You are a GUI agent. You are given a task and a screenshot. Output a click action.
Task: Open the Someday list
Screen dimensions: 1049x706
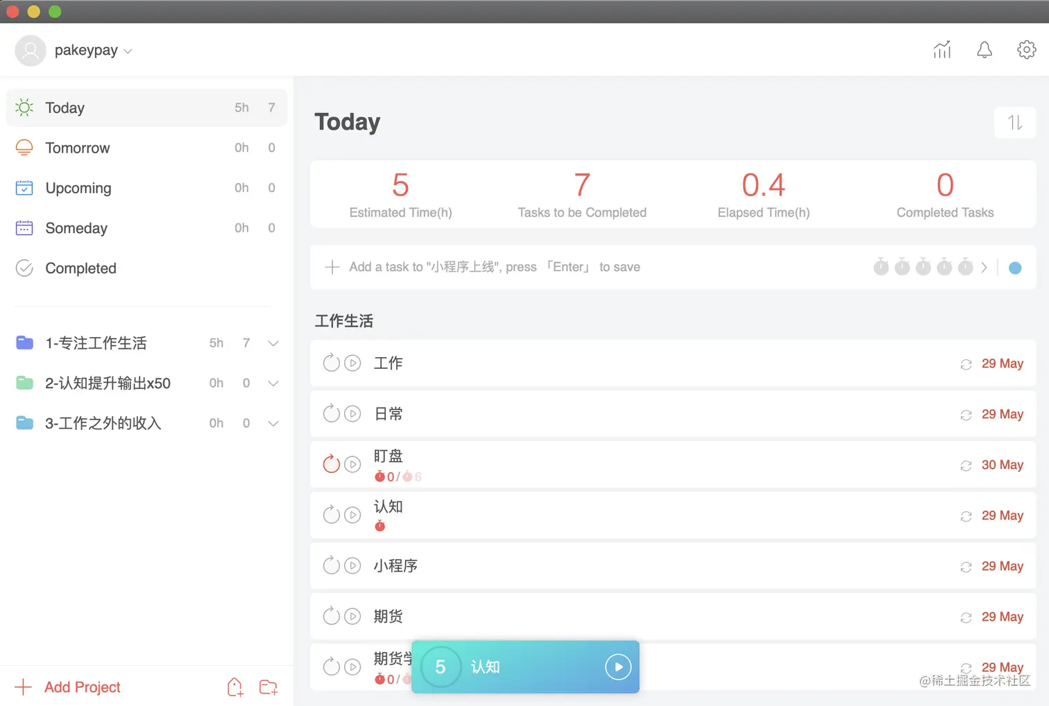[x=146, y=228]
